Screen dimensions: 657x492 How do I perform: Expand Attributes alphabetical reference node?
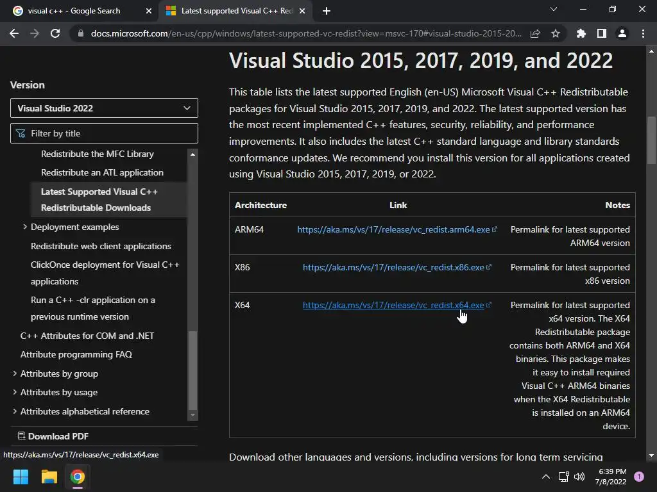coord(15,411)
